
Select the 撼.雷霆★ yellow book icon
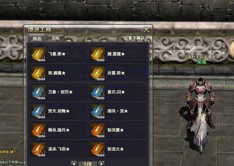[97, 54]
